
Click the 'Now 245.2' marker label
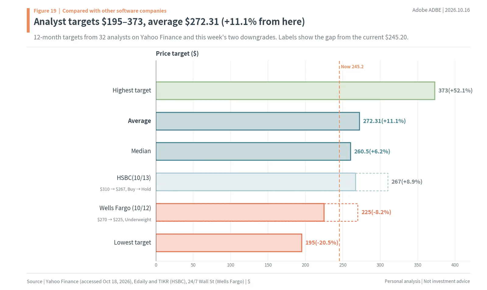352,67
